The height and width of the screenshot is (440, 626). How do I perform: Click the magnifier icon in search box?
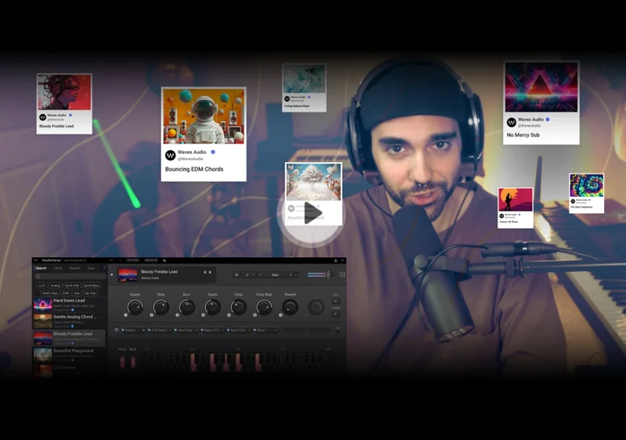tap(38, 276)
